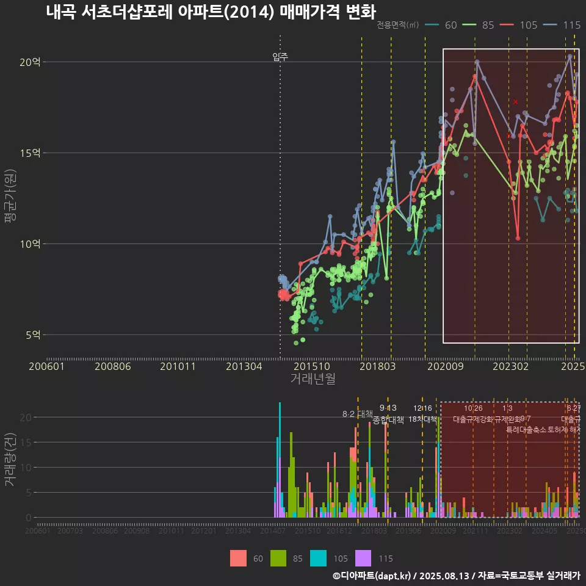Click the teal 60 line legend entry
This screenshot has width=586, height=586.
point(441,25)
